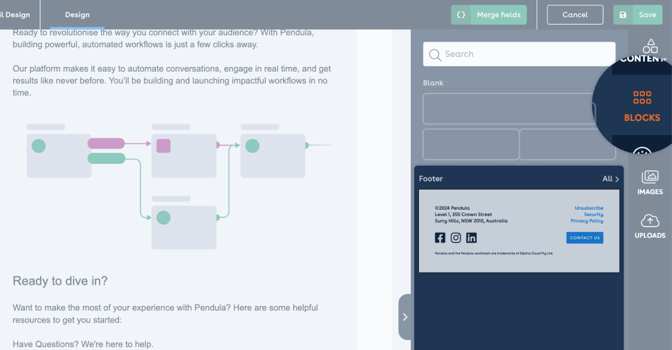Open the Images panel icon

[x=650, y=177]
